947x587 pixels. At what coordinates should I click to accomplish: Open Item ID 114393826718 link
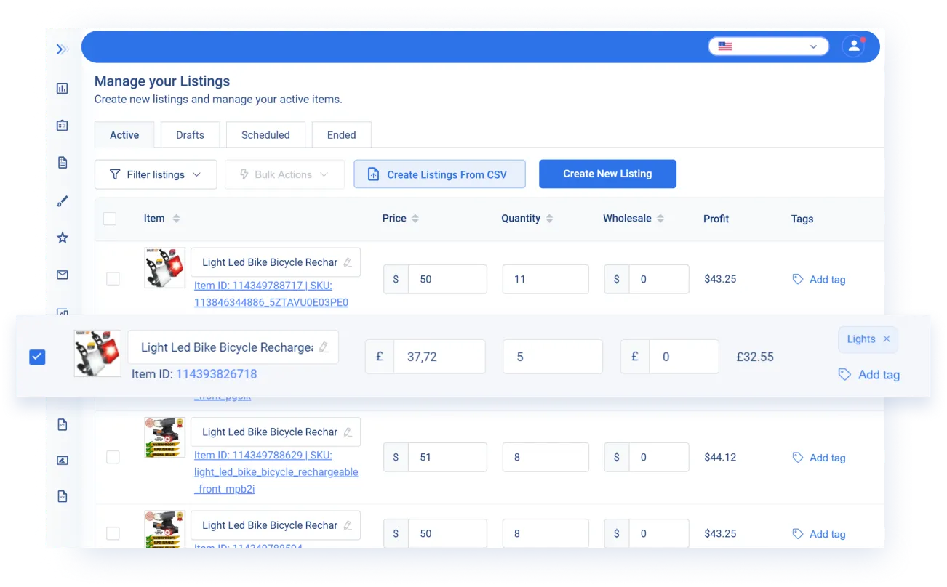(216, 374)
